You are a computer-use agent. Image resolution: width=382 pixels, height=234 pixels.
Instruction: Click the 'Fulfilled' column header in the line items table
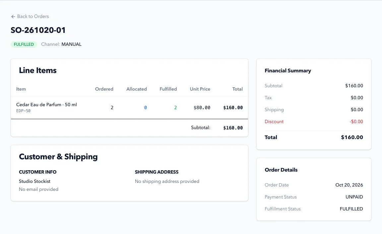[x=168, y=89]
